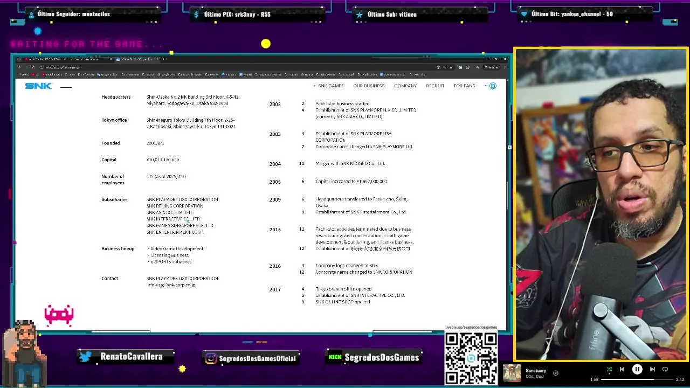Seek along the song progress bar
This screenshot has height=388, width=690.
(x=637, y=379)
